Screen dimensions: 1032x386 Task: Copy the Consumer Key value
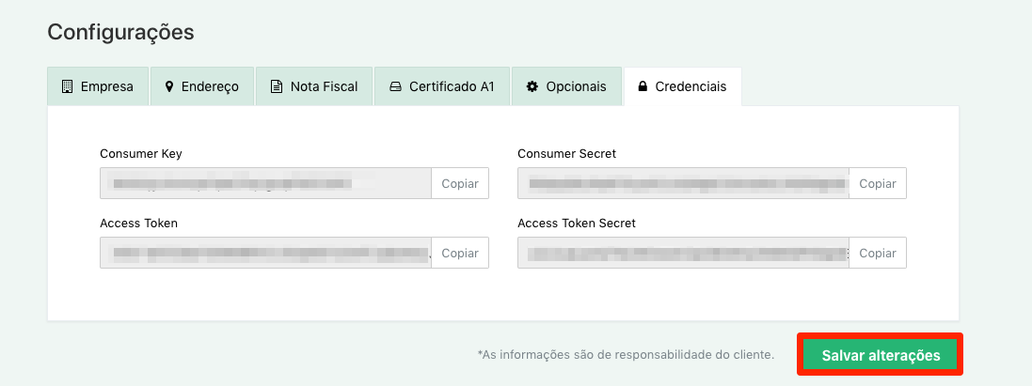(460, 183)
